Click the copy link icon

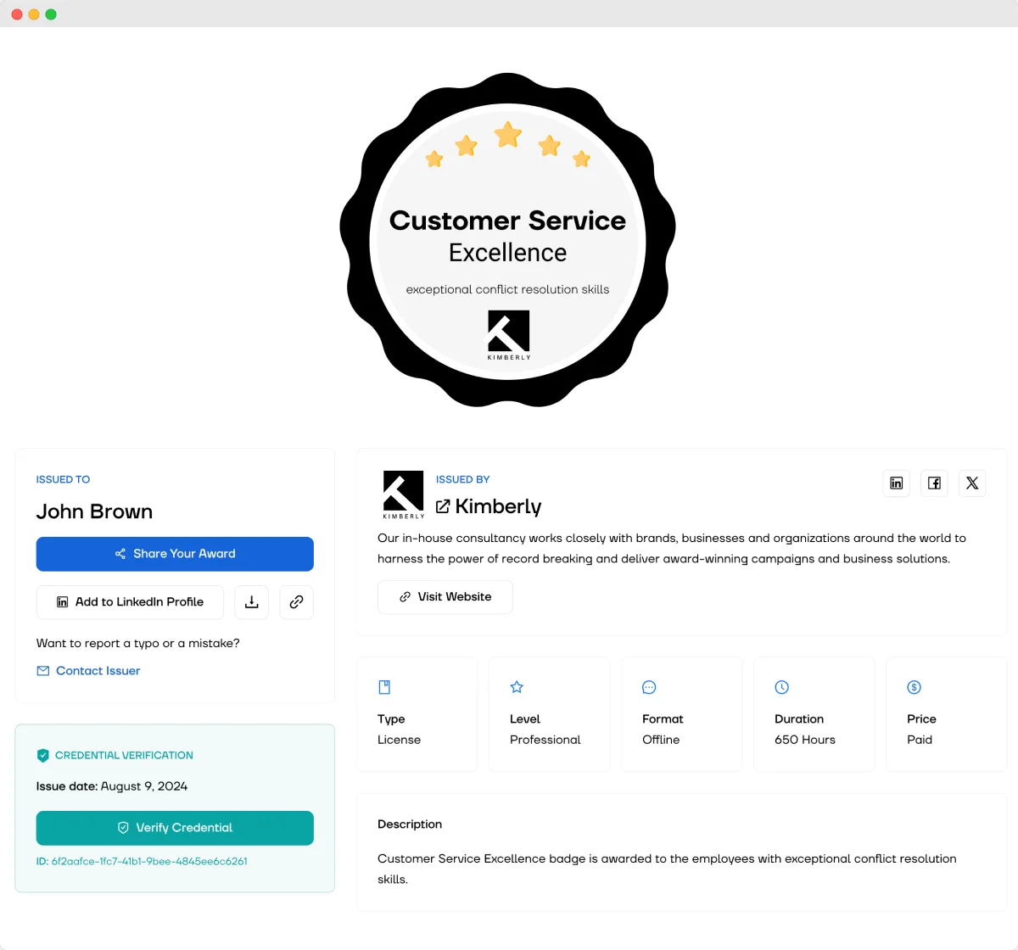(296, 602)
